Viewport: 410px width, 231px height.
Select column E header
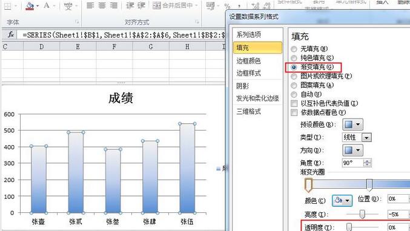[x=78, y=47]
